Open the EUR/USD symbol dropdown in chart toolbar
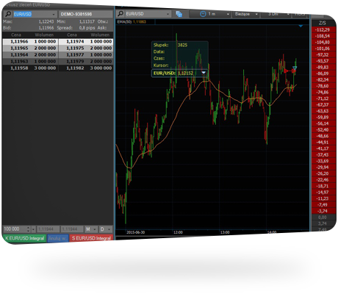The width and height of the screenshot is (338, 294). (168, 14)
